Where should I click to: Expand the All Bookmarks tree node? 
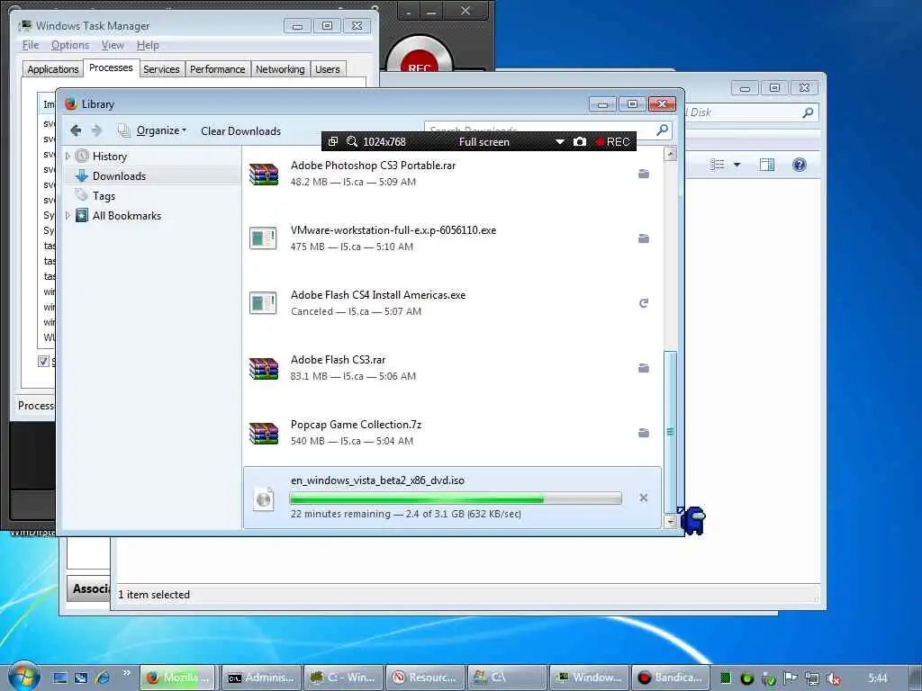pyautogui.click(x=68, y=216)
